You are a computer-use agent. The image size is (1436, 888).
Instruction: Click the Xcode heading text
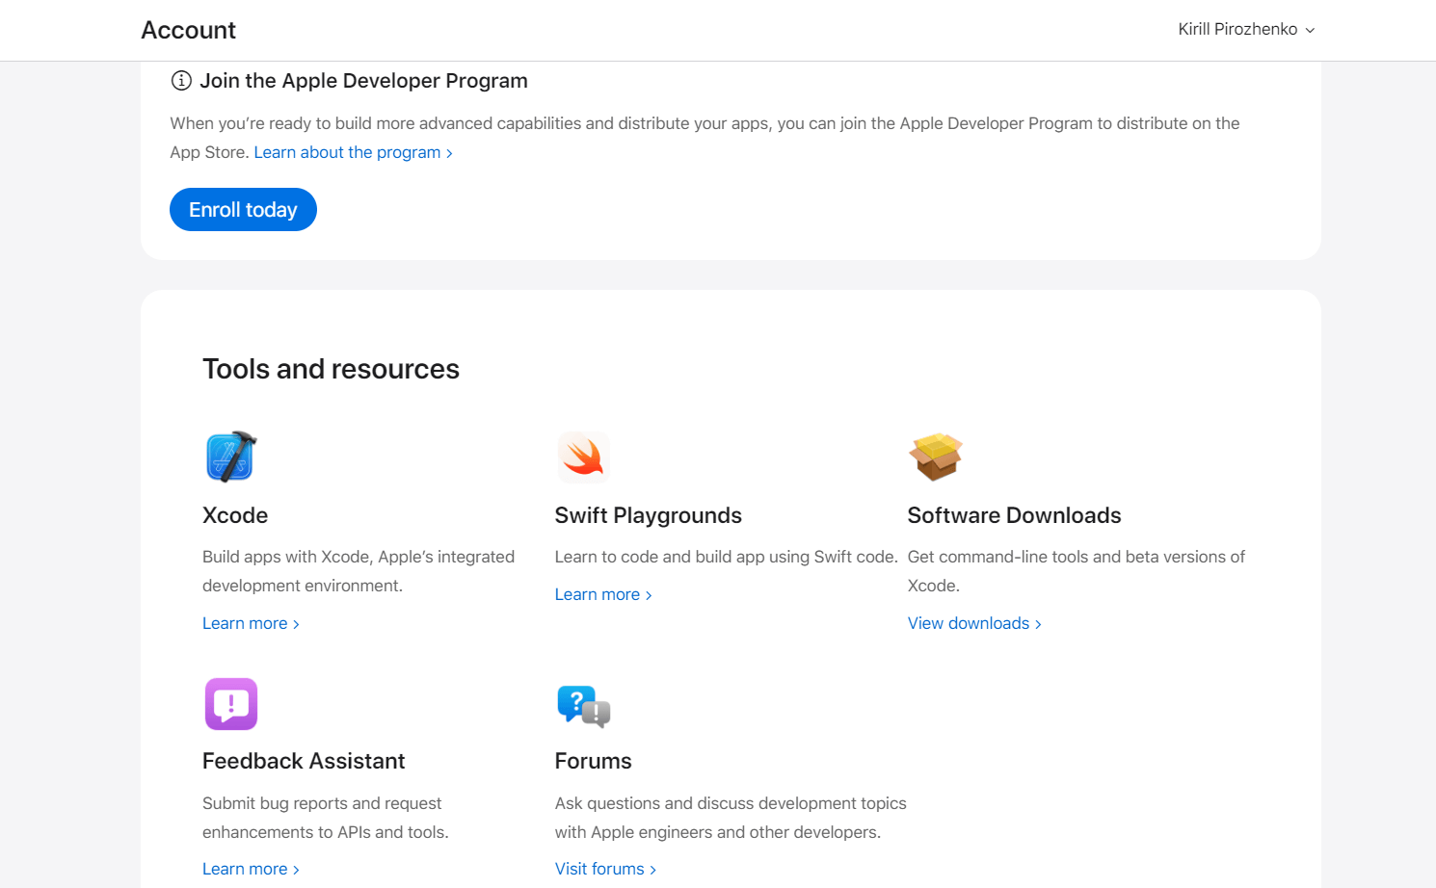(x=235, y=515)
